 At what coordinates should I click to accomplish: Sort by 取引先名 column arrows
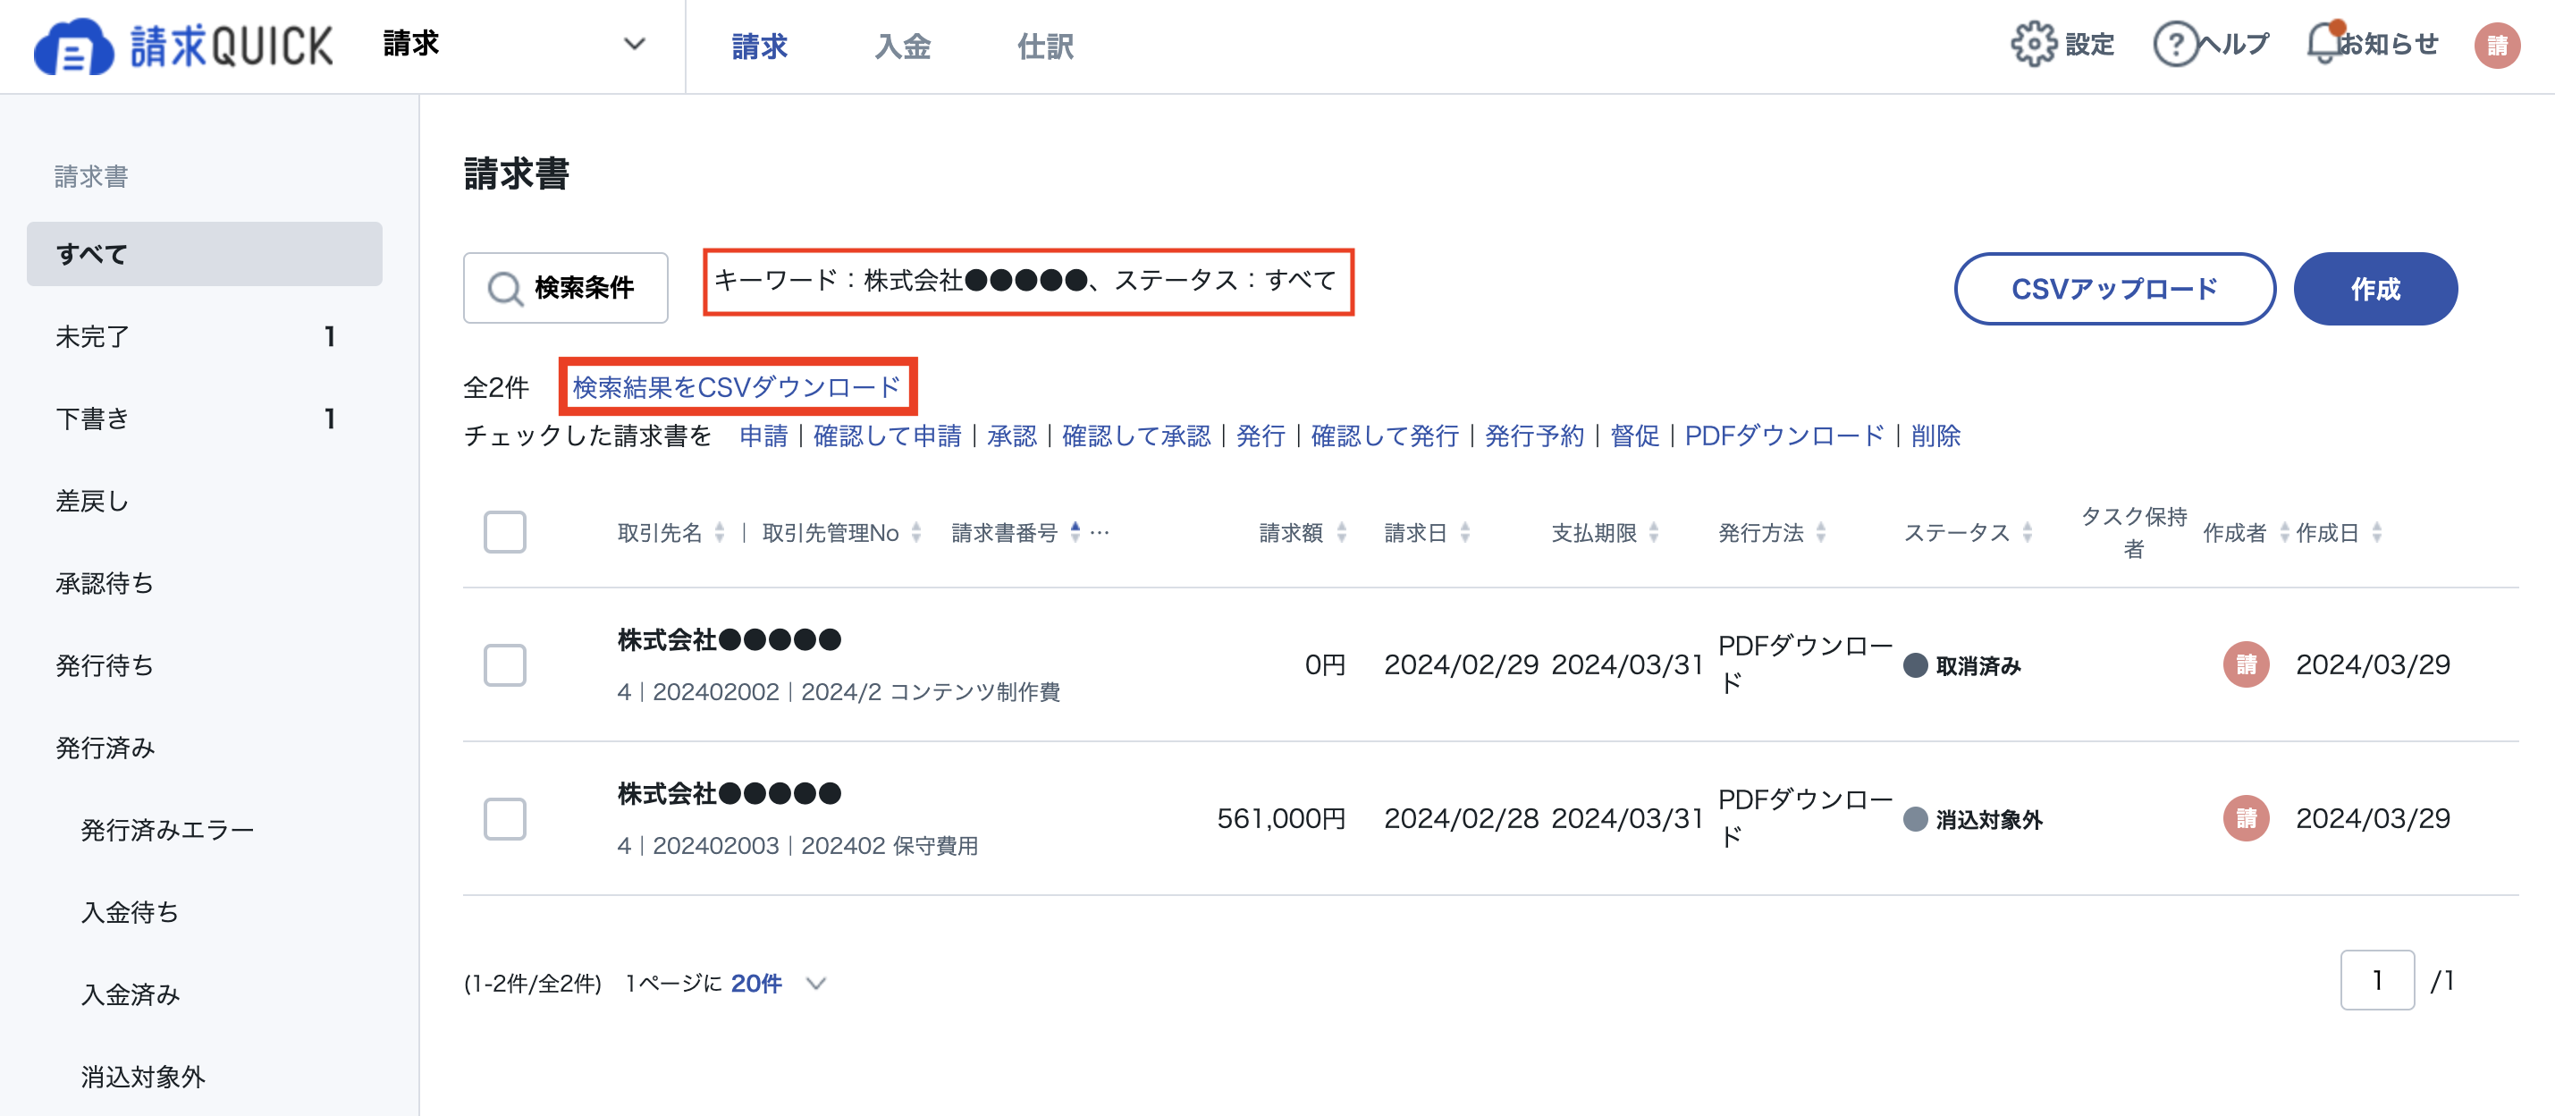click(720, 533)
